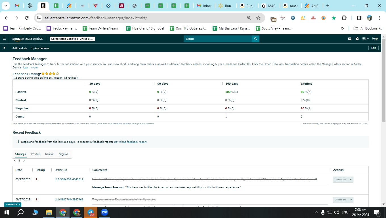Click the green star extension icon

[x=334, y=18]
